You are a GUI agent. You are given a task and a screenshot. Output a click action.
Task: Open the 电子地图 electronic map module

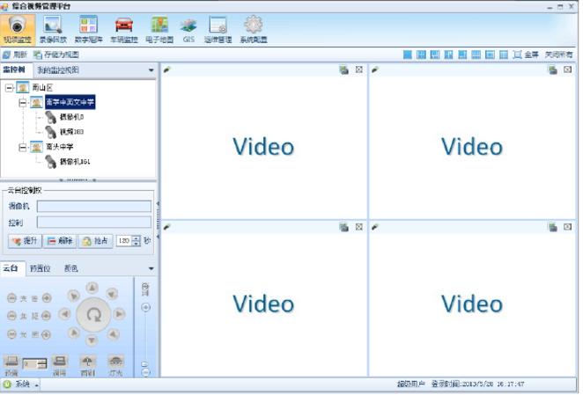(159, 28)
